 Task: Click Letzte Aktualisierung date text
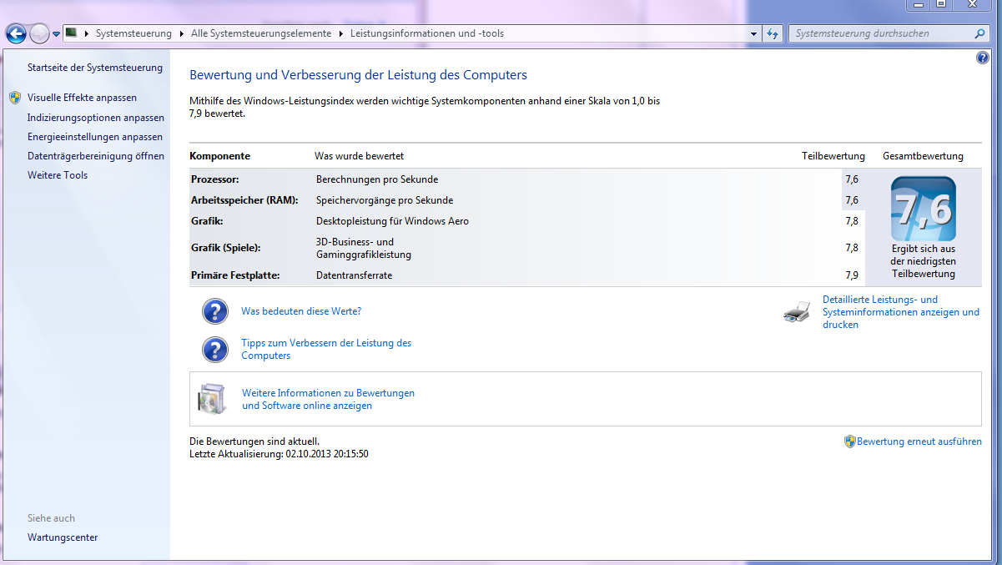click(x=279, y=454)
